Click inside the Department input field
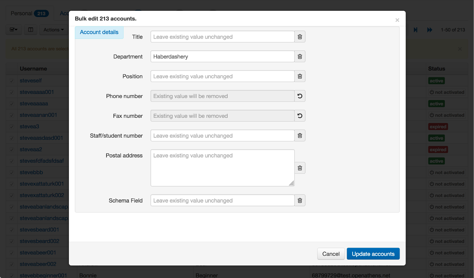This screenshot has height=278, width=474. (222, 56)
